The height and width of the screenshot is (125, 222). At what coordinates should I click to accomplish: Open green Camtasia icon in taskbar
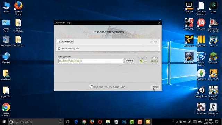click(132, 122)
